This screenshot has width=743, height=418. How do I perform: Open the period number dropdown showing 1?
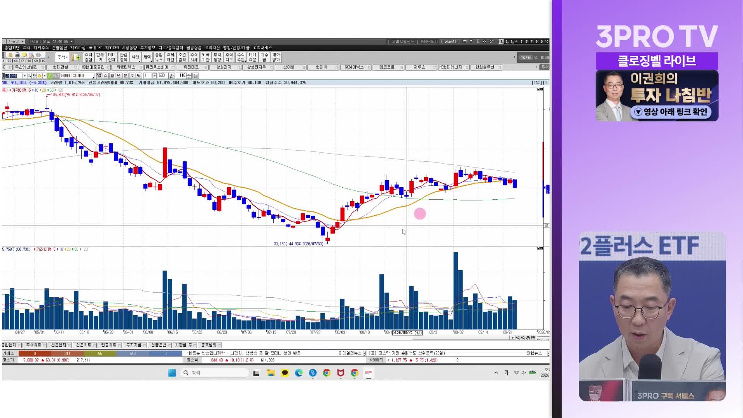coord(154,76)
